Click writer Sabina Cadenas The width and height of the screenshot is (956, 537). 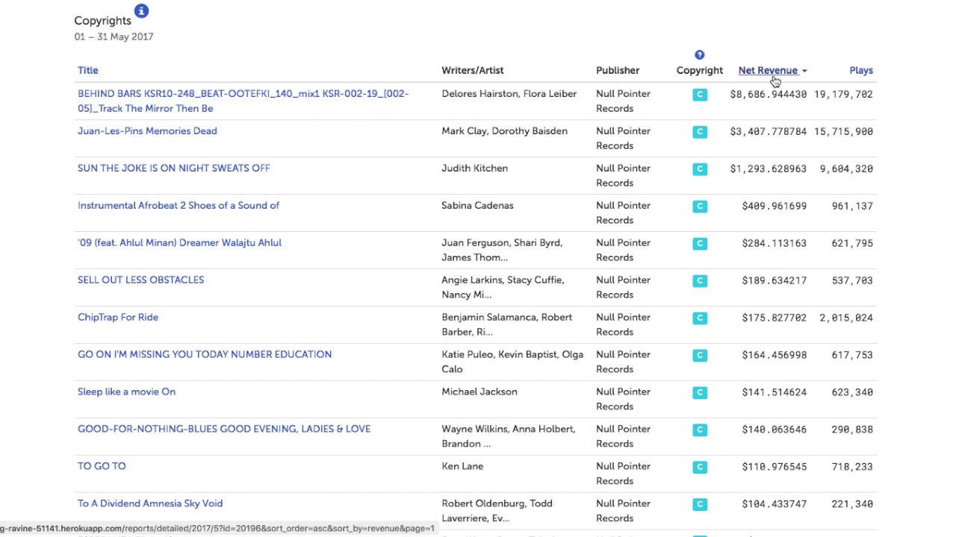[477, 205]
